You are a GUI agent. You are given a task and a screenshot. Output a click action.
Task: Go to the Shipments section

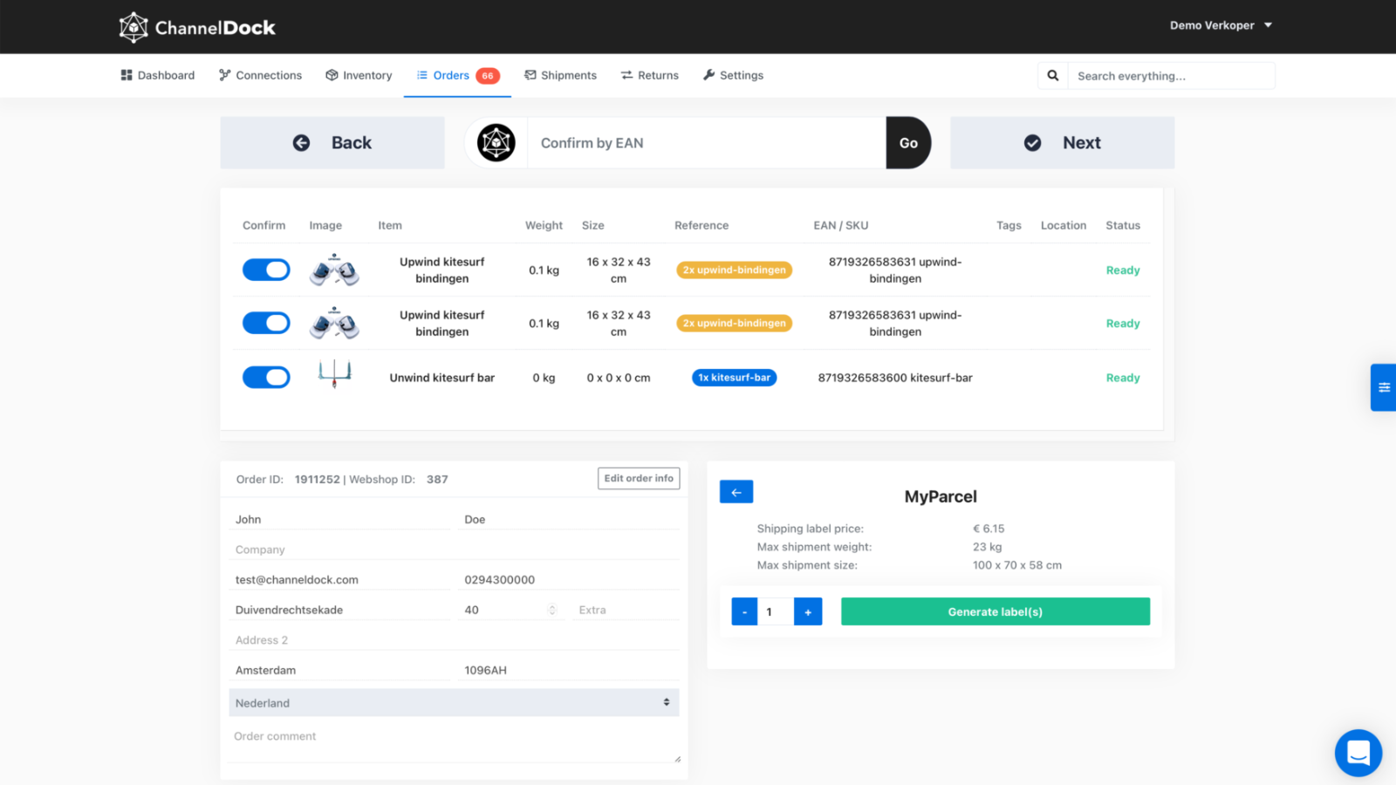560,75
